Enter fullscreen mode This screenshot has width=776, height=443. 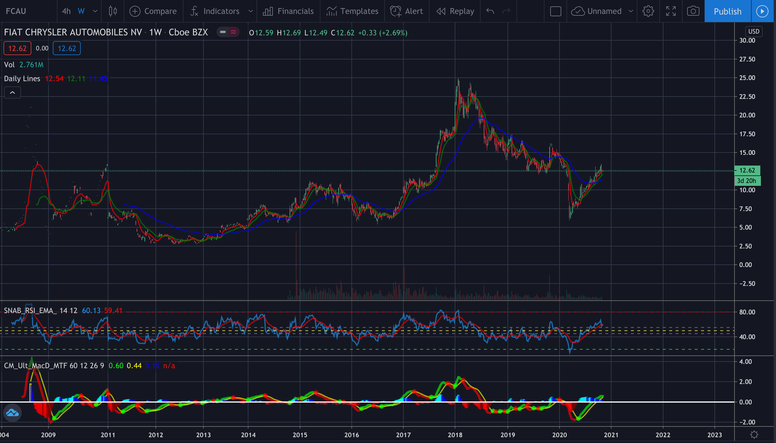[671, 11]
